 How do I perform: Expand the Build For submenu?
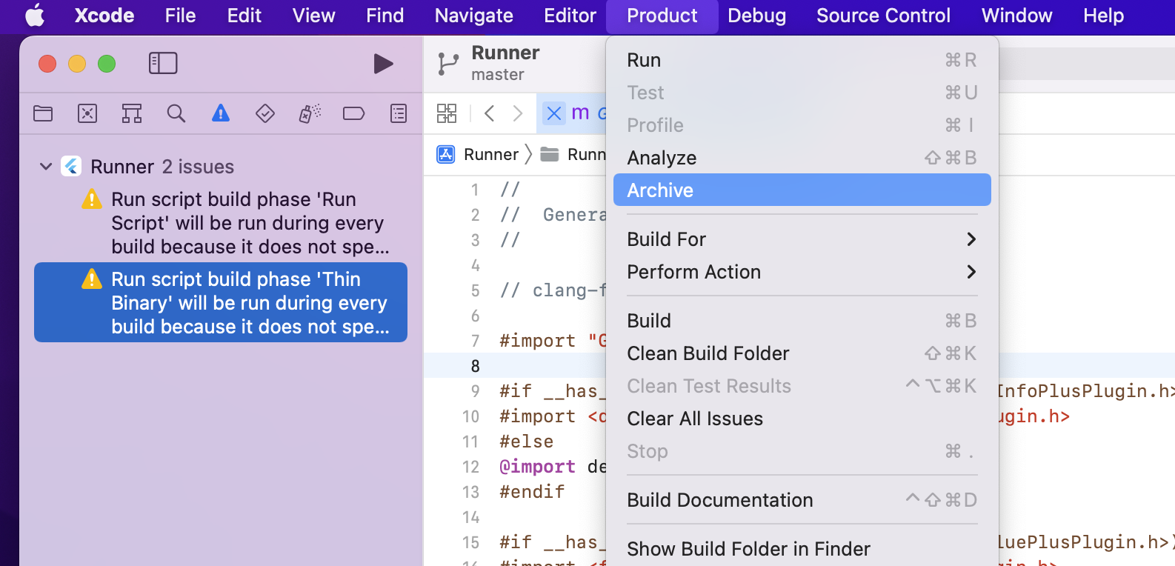[x=802, y=239]
